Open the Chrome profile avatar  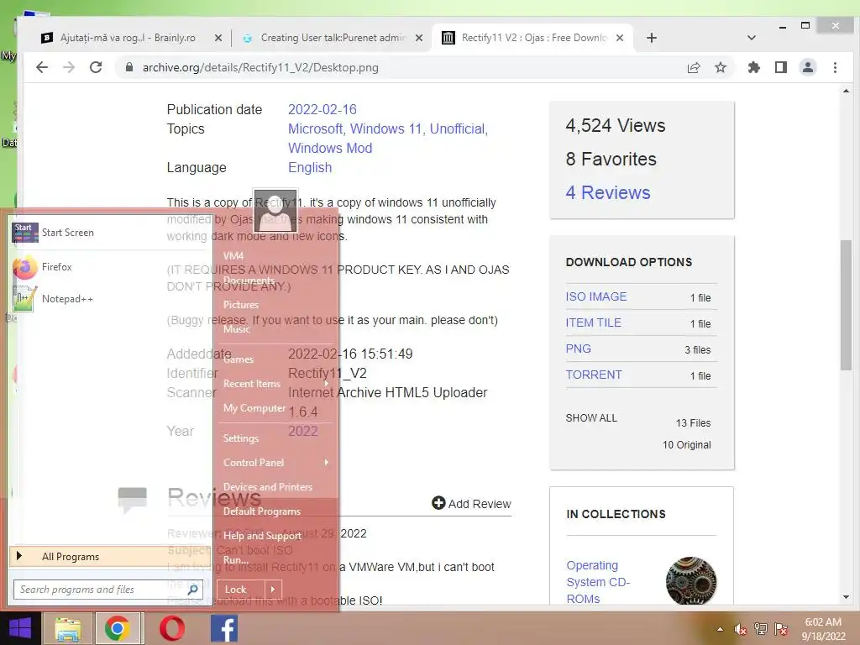click(808, 67)
